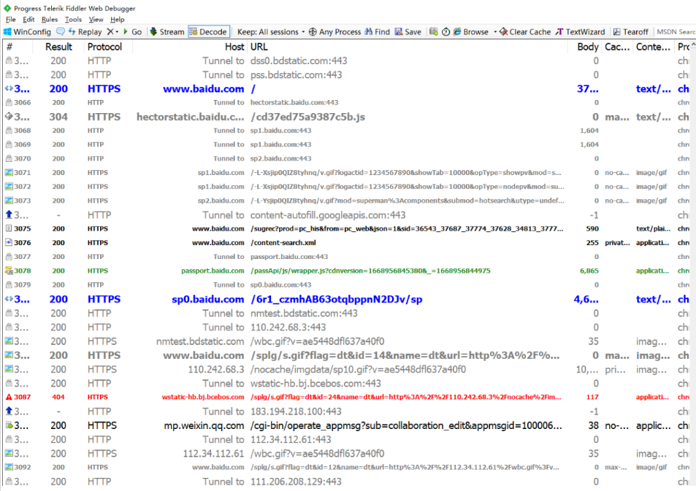Select the mp.weixin.qq.com session row
Image resolution: width=696 pixels, height=491 pixels.
(347, 425)
